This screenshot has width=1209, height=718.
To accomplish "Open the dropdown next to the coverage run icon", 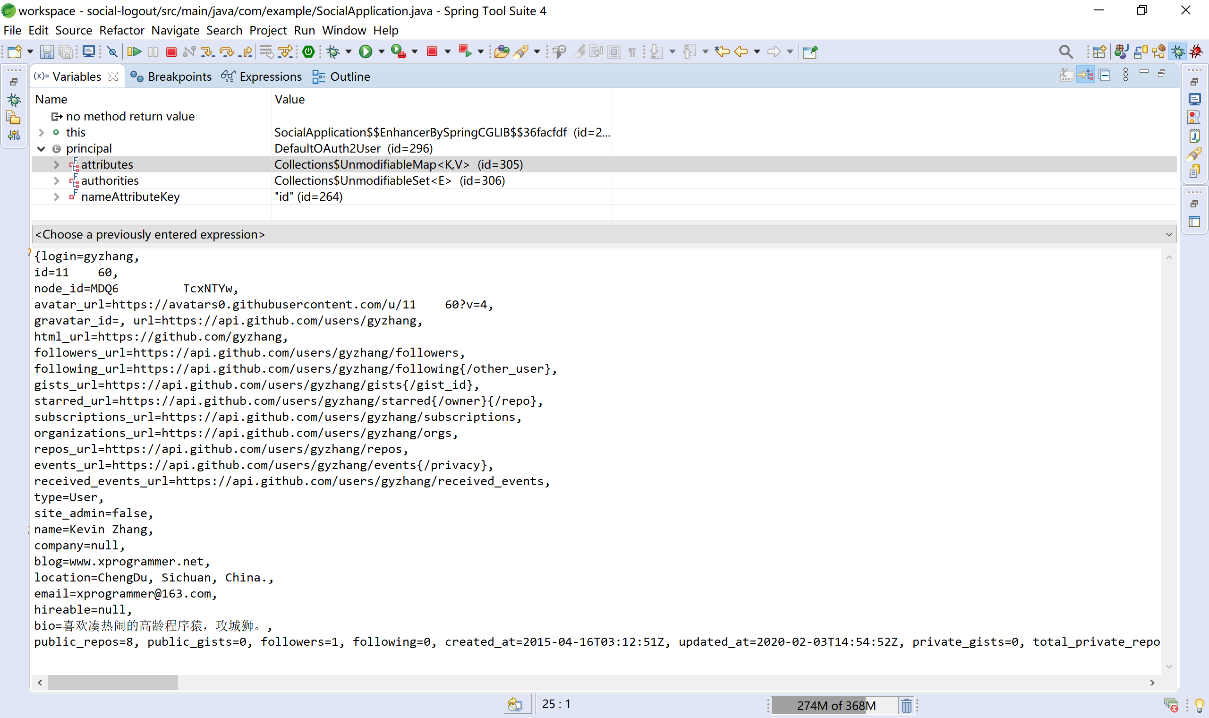I will pos(415,52).
